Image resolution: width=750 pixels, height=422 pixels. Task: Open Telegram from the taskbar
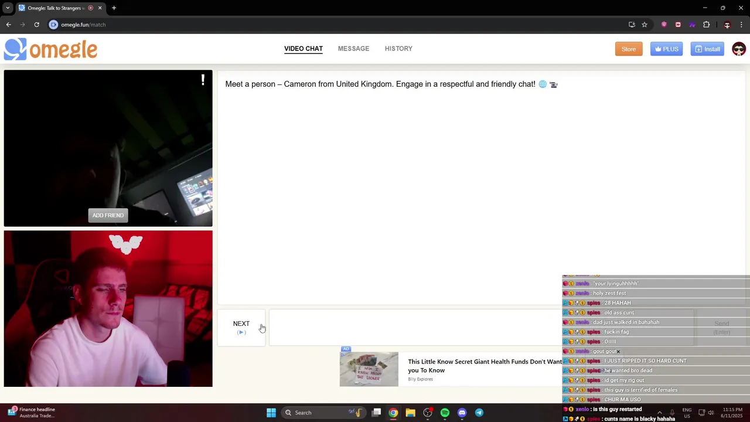click(x=479, y=413)
